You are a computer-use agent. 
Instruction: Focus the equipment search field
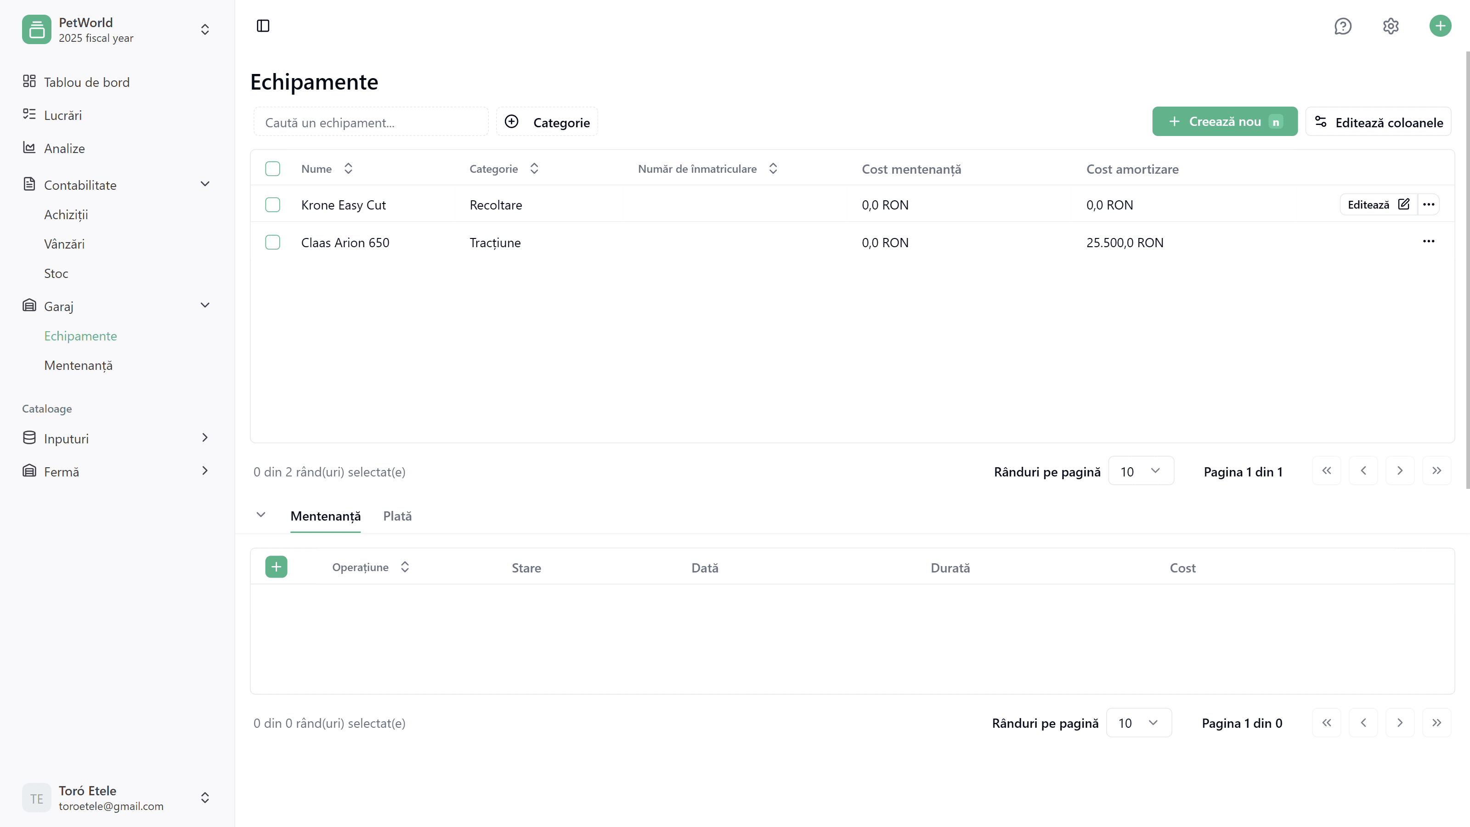[371, 122]
